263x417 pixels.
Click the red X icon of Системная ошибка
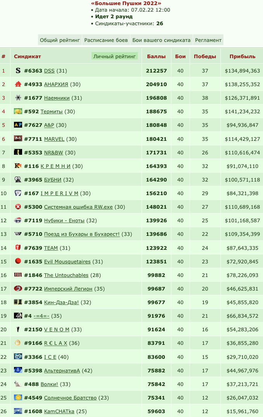click(18, 207)
